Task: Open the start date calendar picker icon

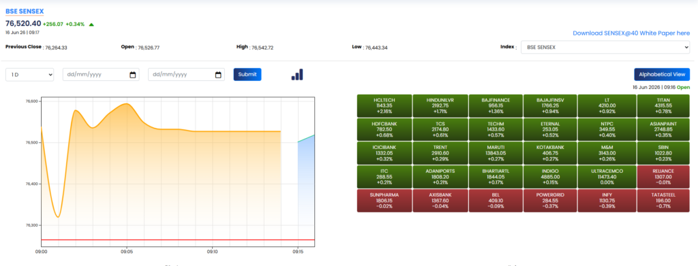Action: pyautogui.click(x=133, y=75)
